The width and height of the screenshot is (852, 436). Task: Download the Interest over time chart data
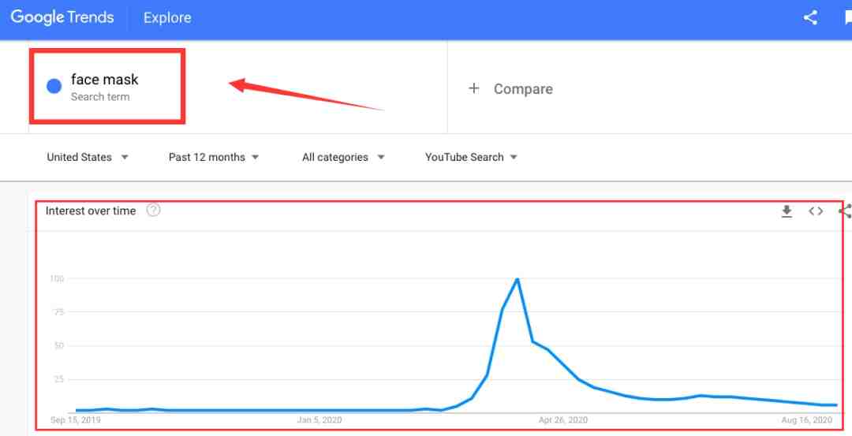click(787, 211)
